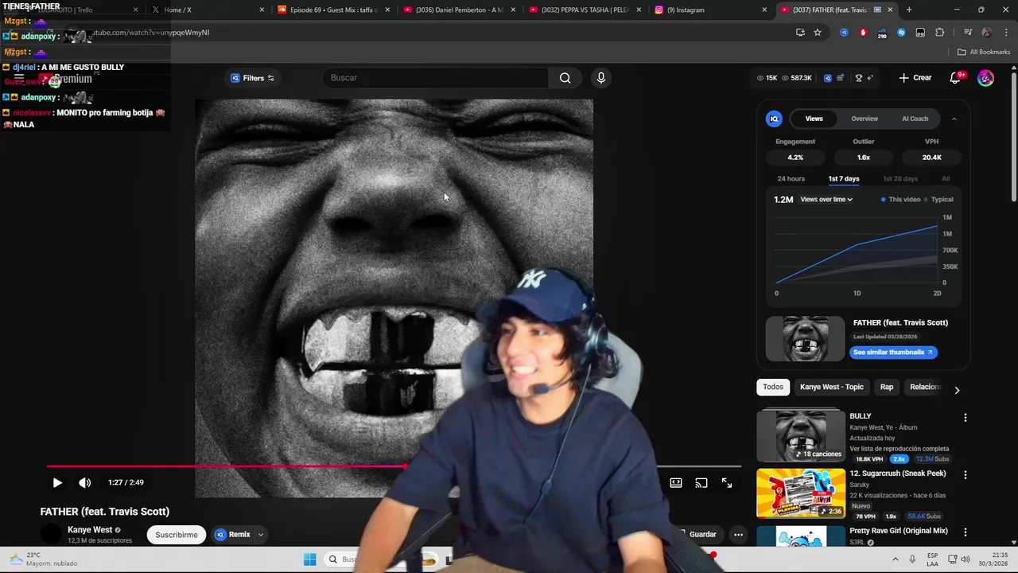The image size is (1018, 573).
Task: Collapse the vidIQ panel with the chevron
Action: click(x=954, y=119)
